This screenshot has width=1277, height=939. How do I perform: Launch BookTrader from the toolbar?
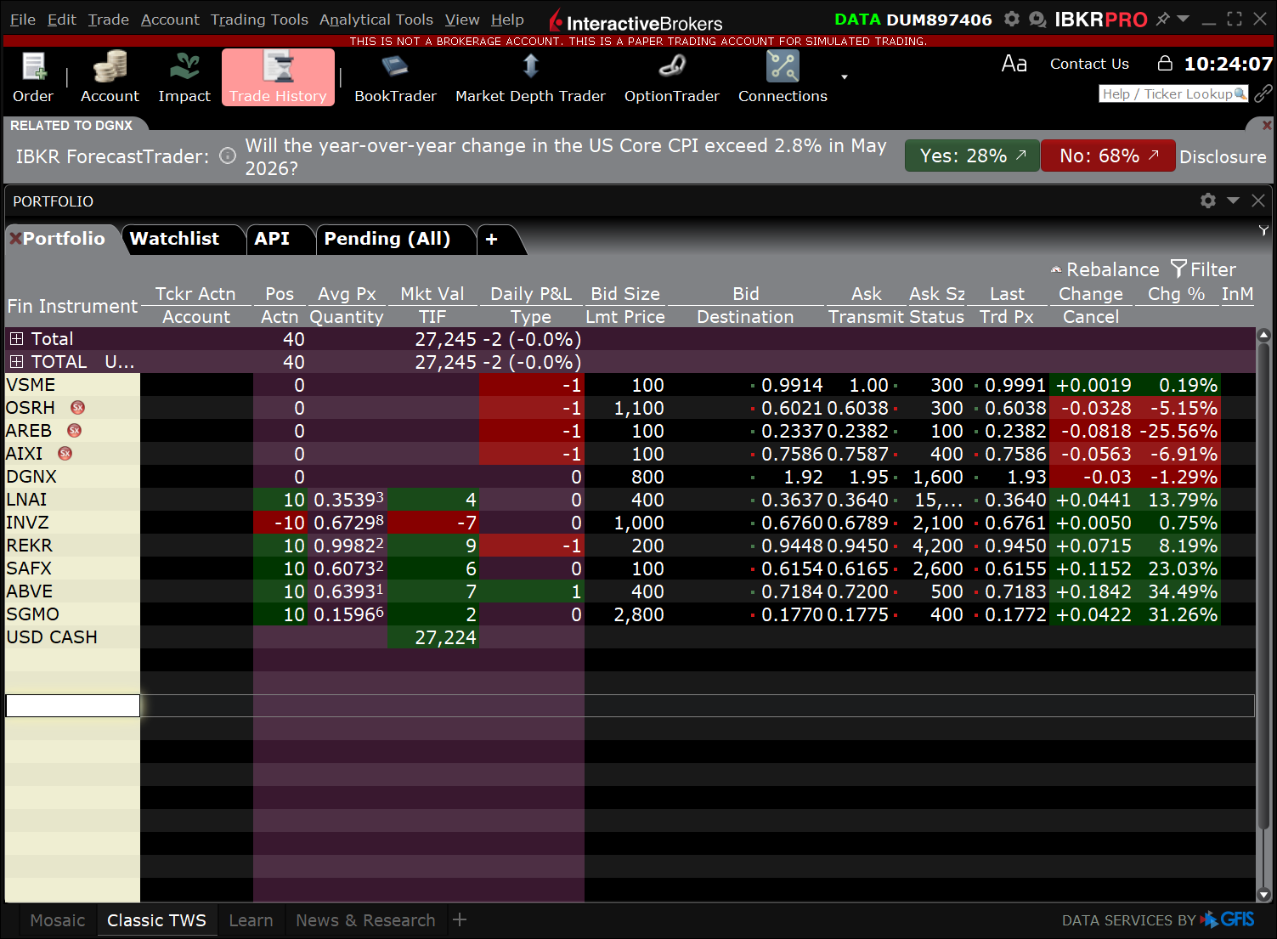[395, 77]
